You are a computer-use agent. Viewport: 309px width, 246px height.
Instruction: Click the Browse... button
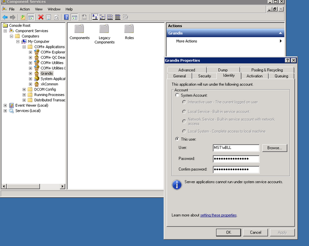click(275, 148)
